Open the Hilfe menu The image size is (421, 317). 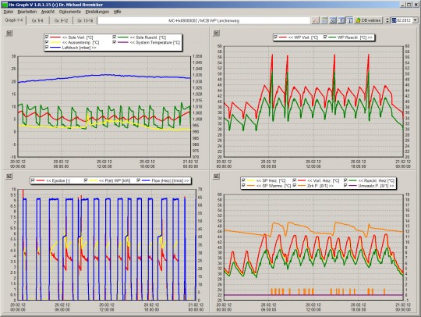(x=117, y=12)
